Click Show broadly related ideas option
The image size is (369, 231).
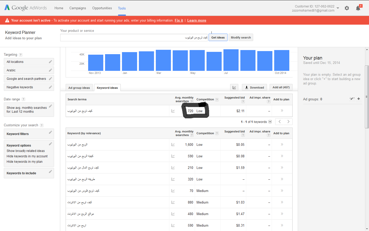pos(26,151)
